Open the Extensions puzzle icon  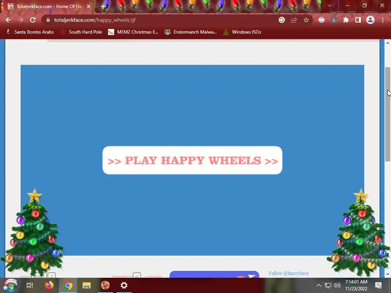pos(346,20)
